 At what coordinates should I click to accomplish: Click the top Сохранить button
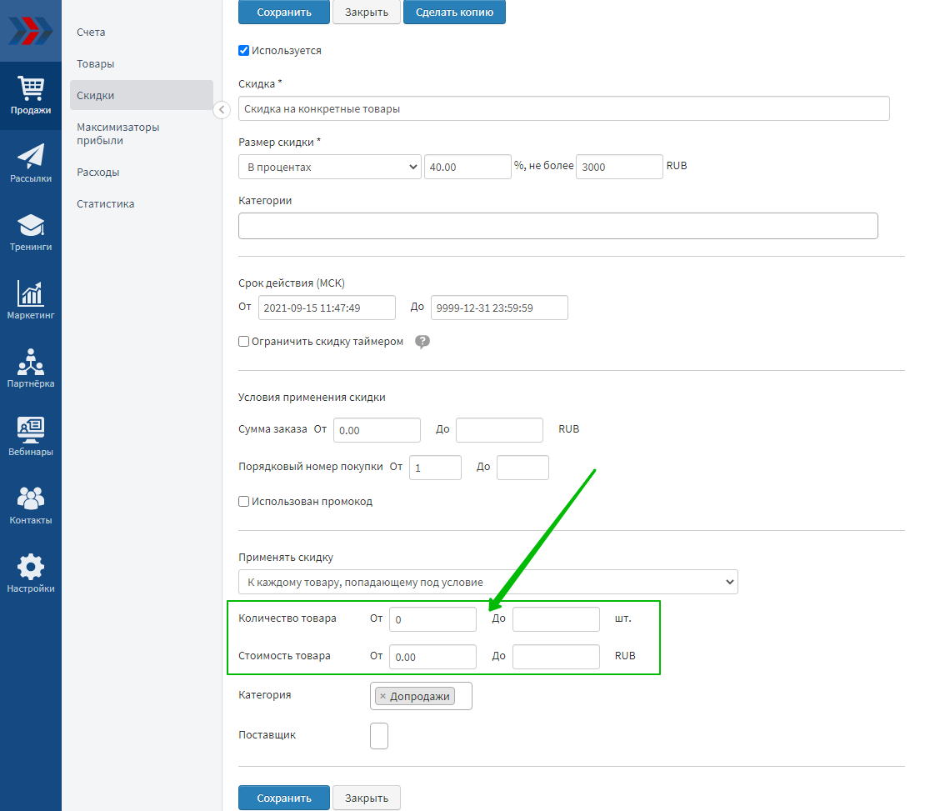point(284,12)
